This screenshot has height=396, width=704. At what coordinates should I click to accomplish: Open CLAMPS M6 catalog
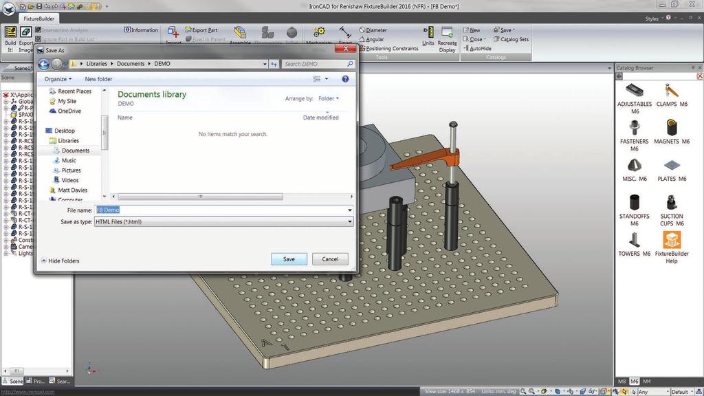click(x=671, y=95)
